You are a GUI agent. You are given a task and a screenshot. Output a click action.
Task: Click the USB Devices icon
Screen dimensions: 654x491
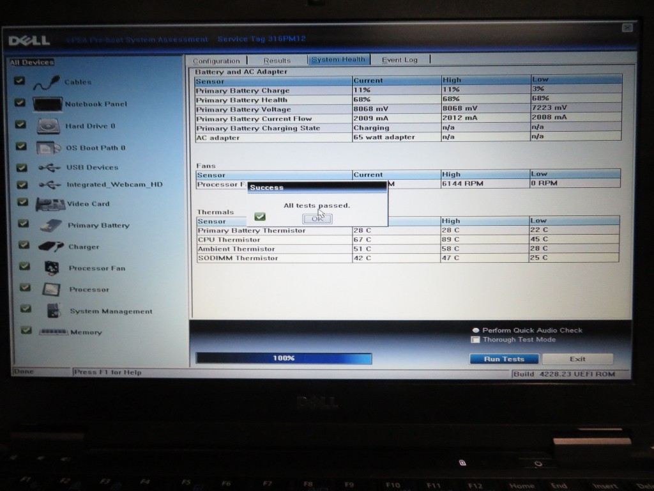[49, 168]
